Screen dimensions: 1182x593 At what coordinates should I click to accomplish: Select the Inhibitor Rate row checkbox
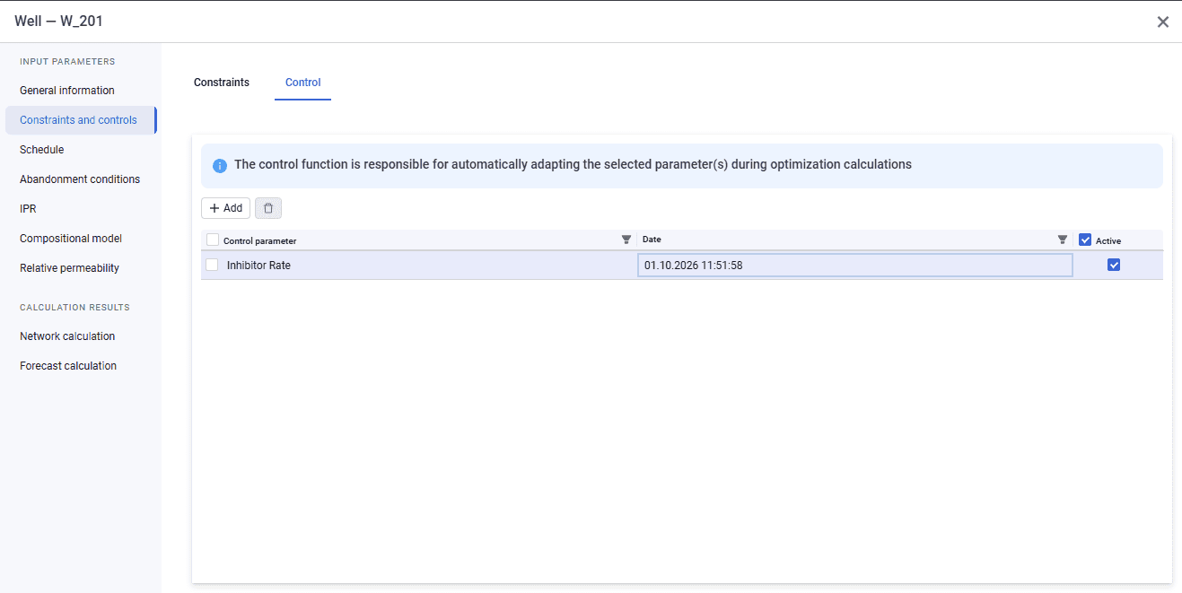click(212, 265)
